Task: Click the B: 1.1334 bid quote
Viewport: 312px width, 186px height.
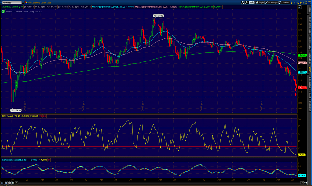Action: [x=297, y=3]
